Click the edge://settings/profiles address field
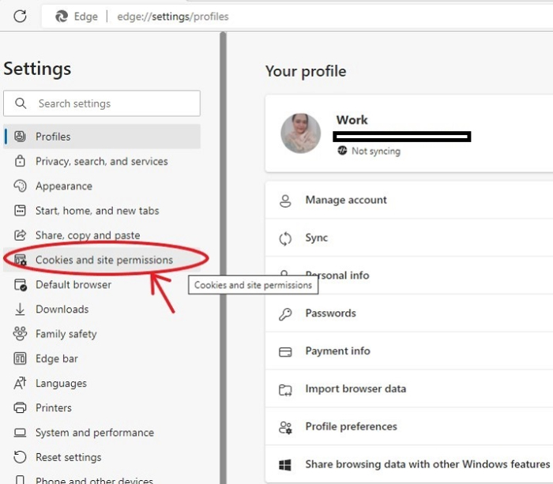The image size is (553, 484). click(173, 17)
